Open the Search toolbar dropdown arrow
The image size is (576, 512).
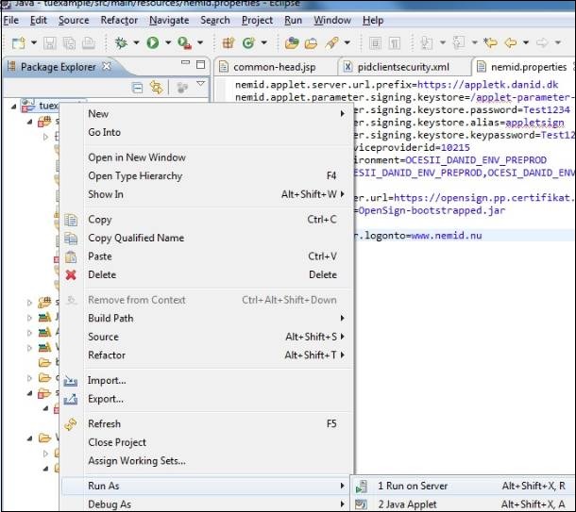coord(347,43)
